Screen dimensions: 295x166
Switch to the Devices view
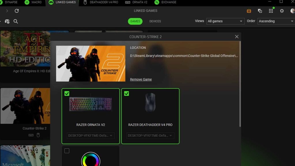[x=155, y=21]
